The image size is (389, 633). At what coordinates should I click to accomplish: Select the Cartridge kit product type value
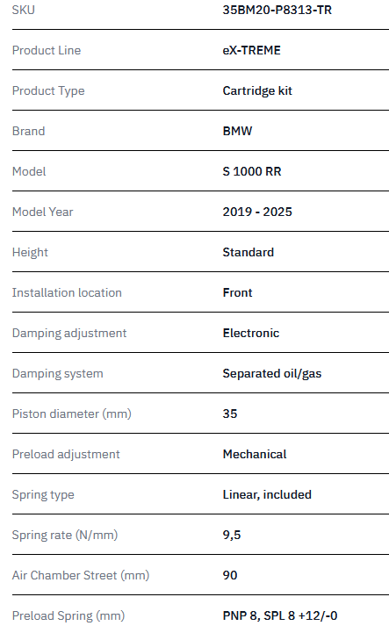tap(257, 90)
